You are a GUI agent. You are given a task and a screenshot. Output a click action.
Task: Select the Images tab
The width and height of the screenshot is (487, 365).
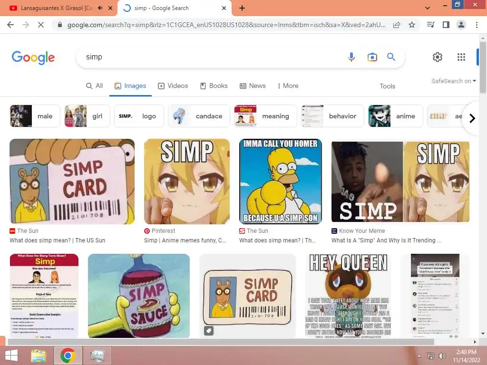(130, 86)
